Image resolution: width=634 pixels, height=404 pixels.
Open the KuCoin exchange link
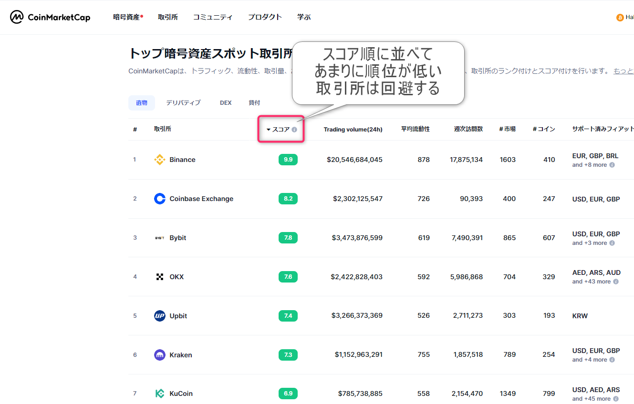pyautogui.click(x=181, y=394)
